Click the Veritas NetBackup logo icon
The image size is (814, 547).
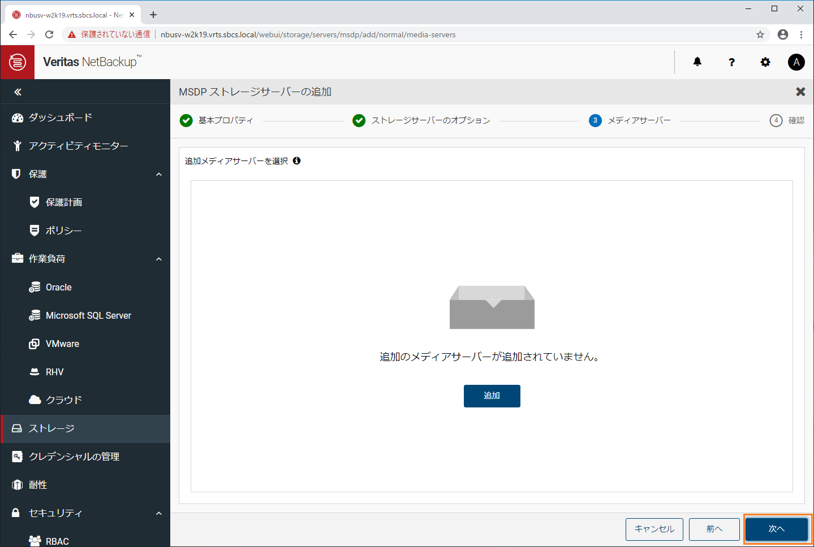[x=18, y=62]
